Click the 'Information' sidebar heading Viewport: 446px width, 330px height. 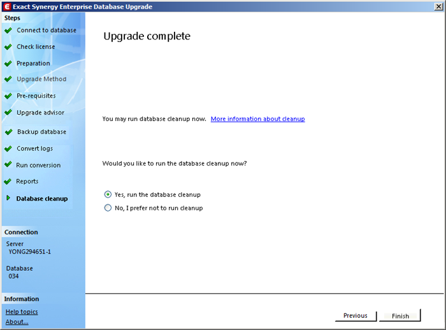22,299
